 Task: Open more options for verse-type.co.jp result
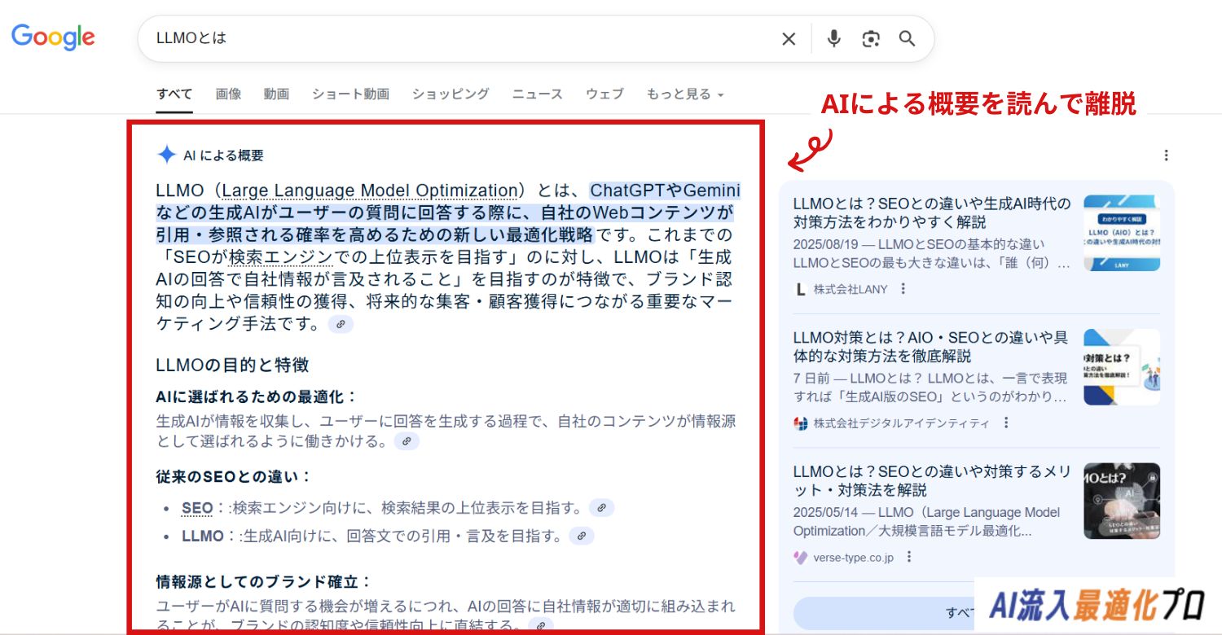[x=909, y=558]
